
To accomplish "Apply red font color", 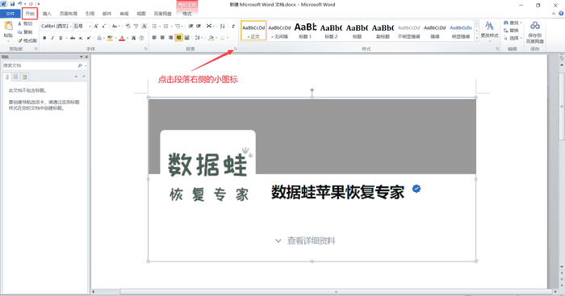I will [x=122, y=38].
